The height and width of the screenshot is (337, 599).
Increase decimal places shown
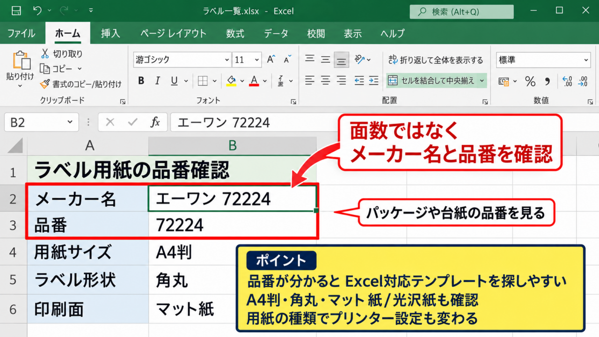[x=567, y=81]
